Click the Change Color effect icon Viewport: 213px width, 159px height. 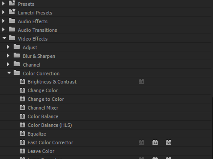22,91
